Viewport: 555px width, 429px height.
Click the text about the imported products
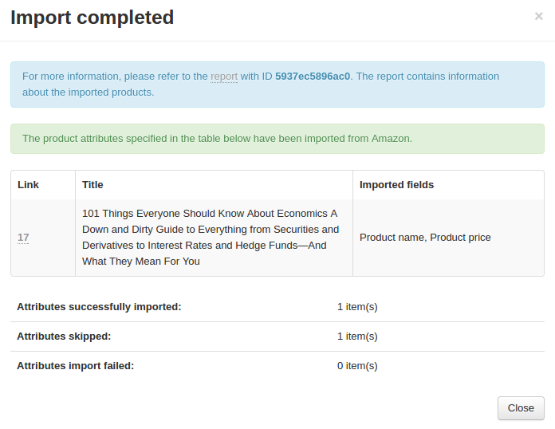pyautogui.click(x=89, y=92)
